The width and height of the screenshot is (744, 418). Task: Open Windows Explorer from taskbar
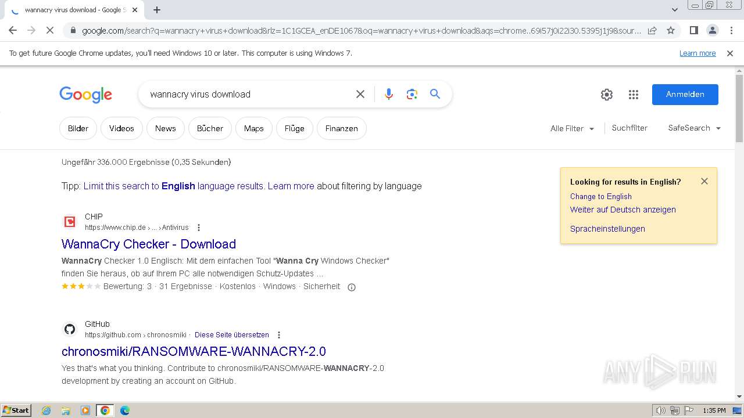point(66,410)
